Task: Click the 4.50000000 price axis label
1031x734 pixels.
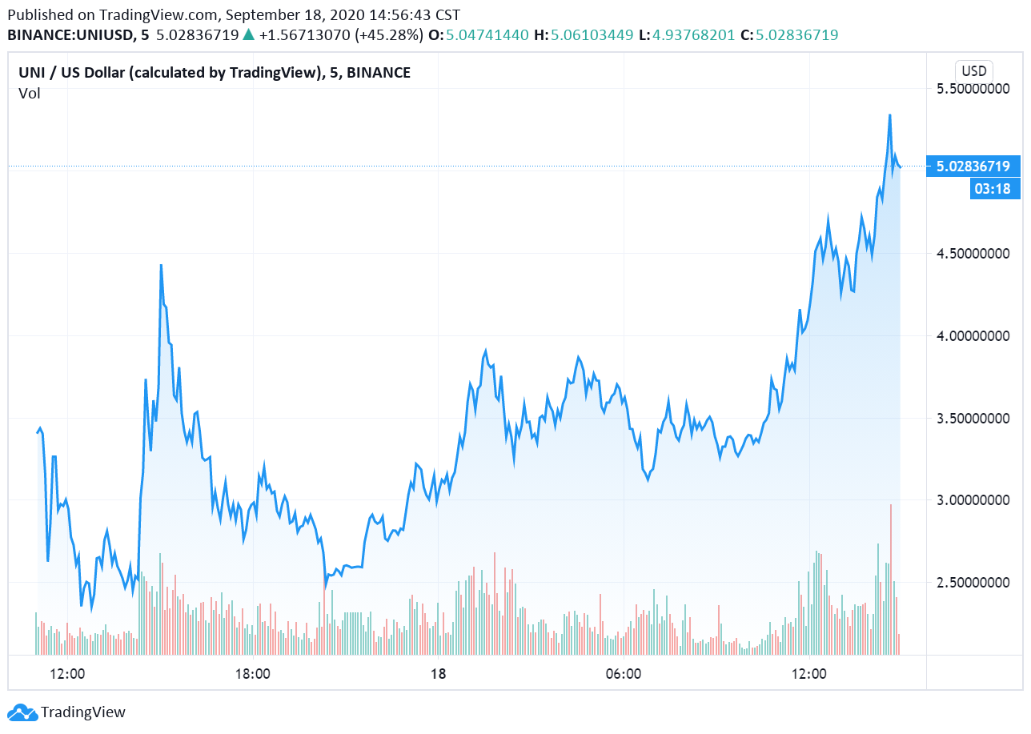Action: click(x=973, y=254)
